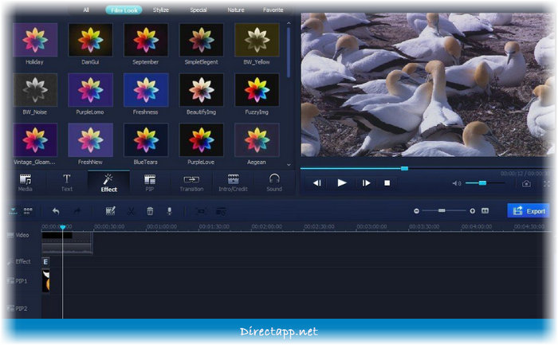Select the Favorite category tab
Viewport: 558px width, 345px height.
coord(273,10)
